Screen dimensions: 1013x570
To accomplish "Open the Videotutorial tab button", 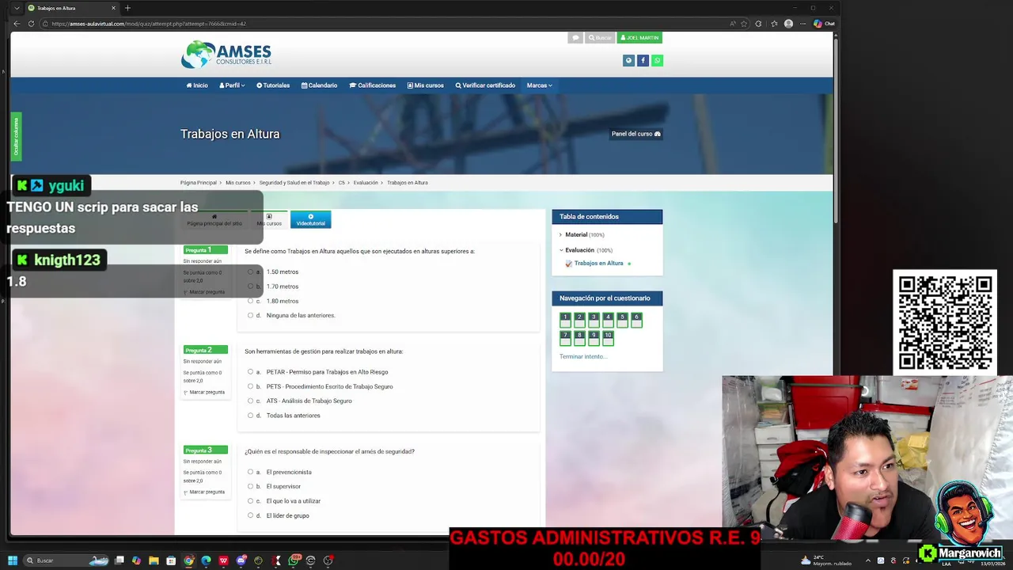I will [x=310, y=220].
